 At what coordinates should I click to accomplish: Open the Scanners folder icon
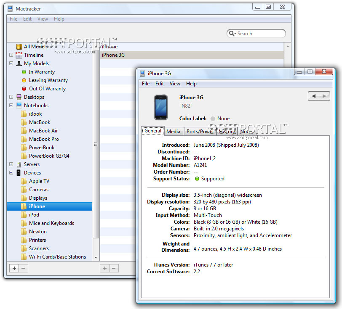click(24, 248)
